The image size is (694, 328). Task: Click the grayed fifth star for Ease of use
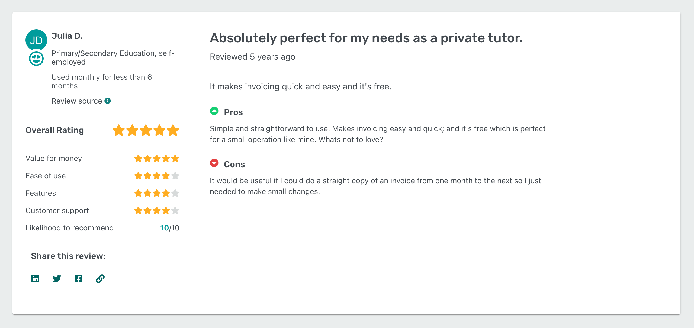coord(175,176)
